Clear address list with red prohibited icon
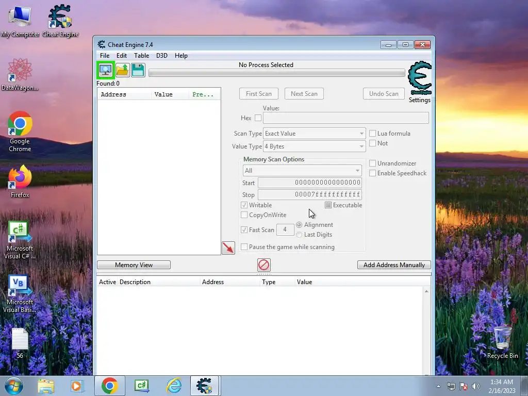The width and height of the screenshot is (528, 396). [263, 265]
